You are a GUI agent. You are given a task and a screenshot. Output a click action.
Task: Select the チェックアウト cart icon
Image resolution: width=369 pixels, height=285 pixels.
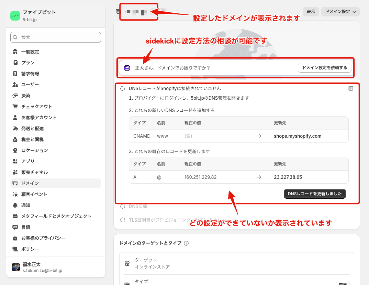click(15, 107)
